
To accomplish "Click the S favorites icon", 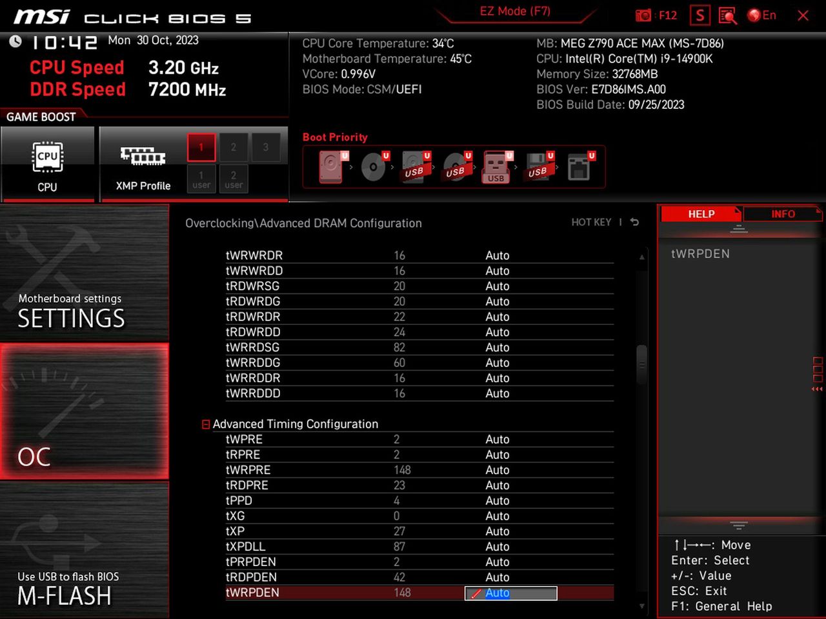I will [700, 15].
